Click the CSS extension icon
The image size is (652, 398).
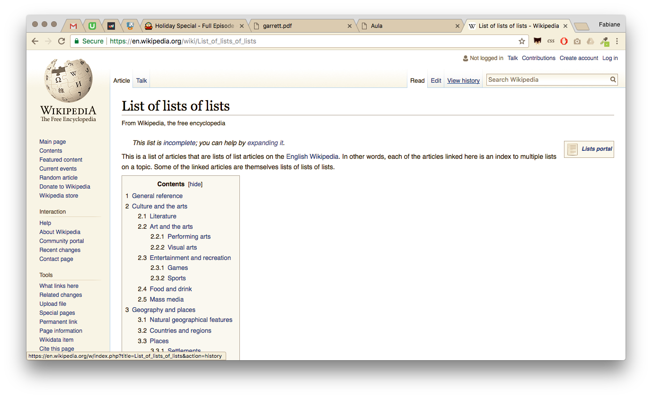point(551,41)
